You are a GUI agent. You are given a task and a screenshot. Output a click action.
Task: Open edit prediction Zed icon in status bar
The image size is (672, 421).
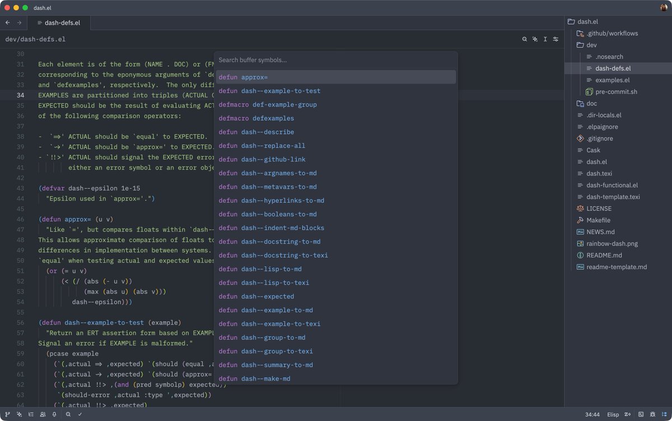click(x=627, y=414)
